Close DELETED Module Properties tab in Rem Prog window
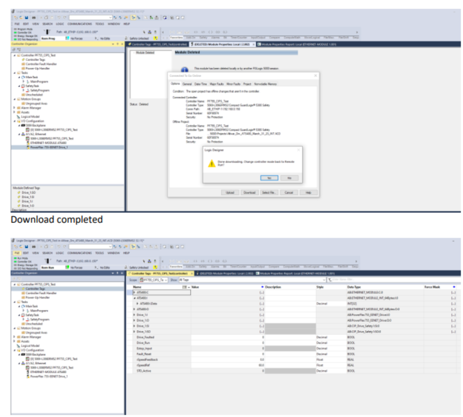 pyautogui.click(x=253, y=44)
